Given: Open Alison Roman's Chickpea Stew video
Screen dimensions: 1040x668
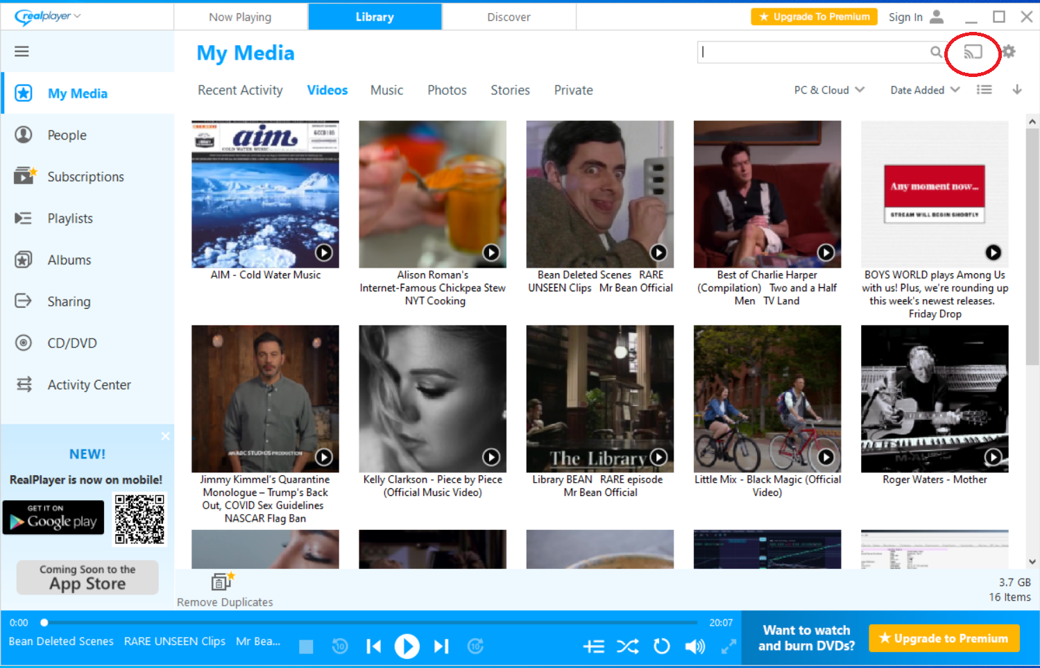Looking at the screenshot, I should click(x=432, y=194).
